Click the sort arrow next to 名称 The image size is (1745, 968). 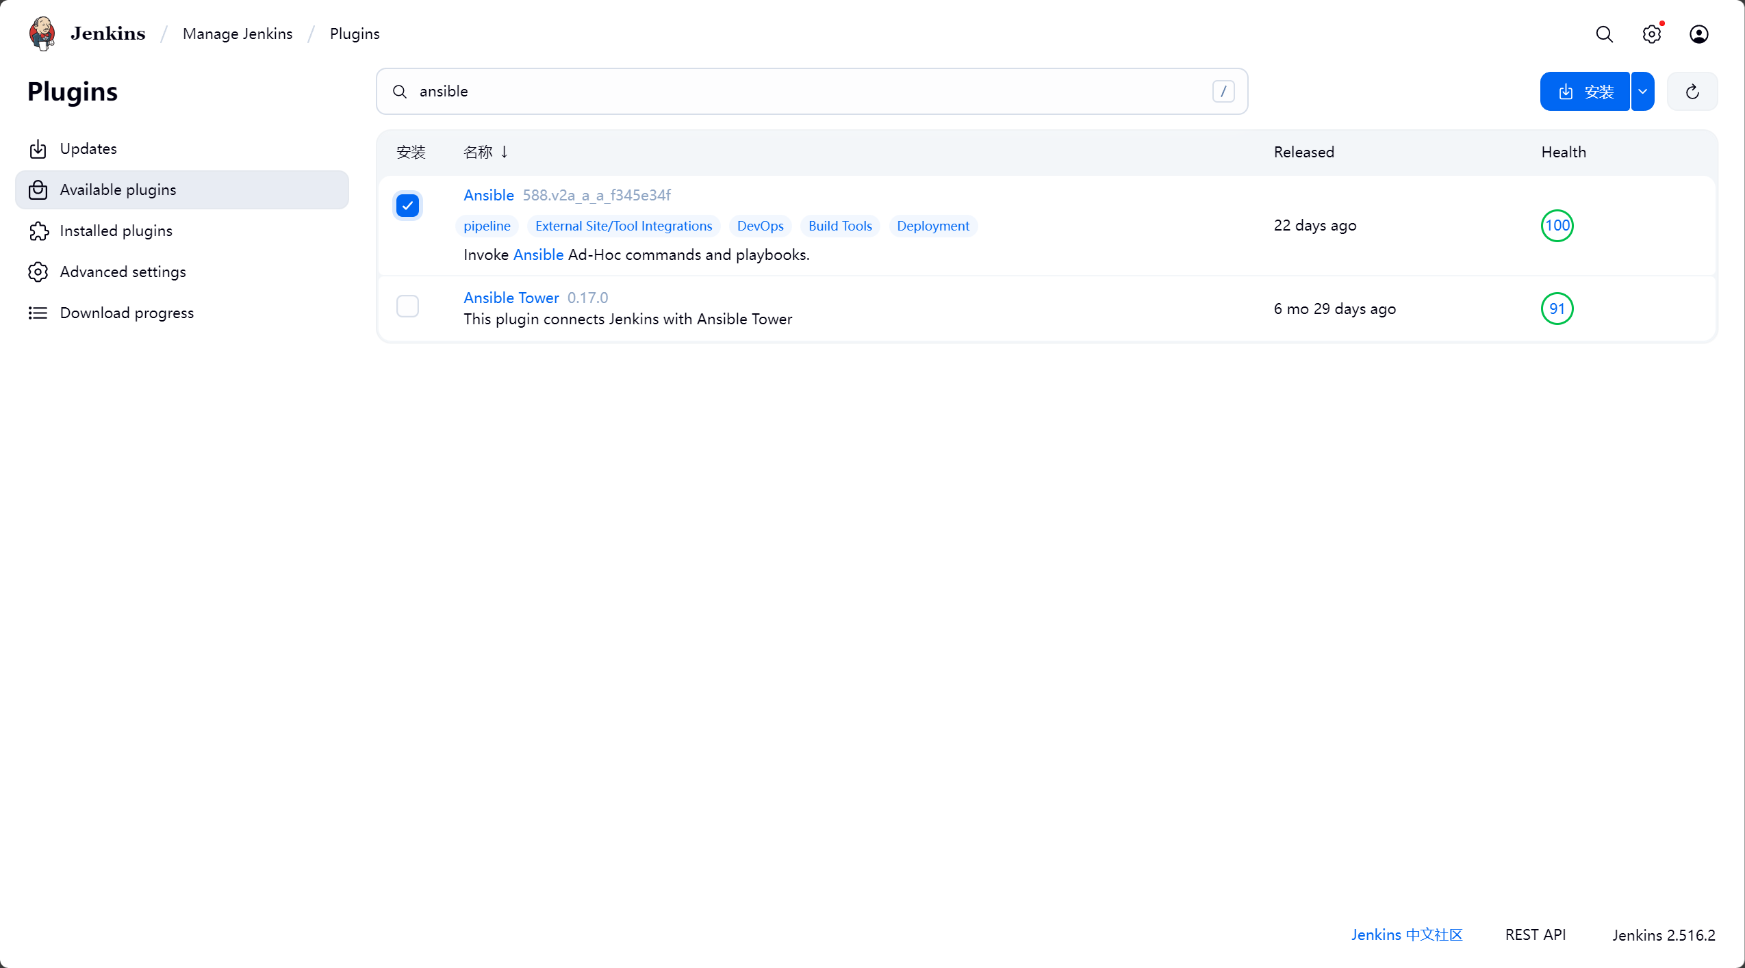(505, 152)
